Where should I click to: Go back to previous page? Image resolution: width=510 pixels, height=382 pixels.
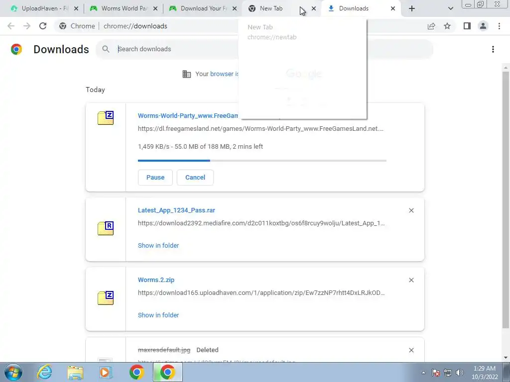(x=11, y=26)
